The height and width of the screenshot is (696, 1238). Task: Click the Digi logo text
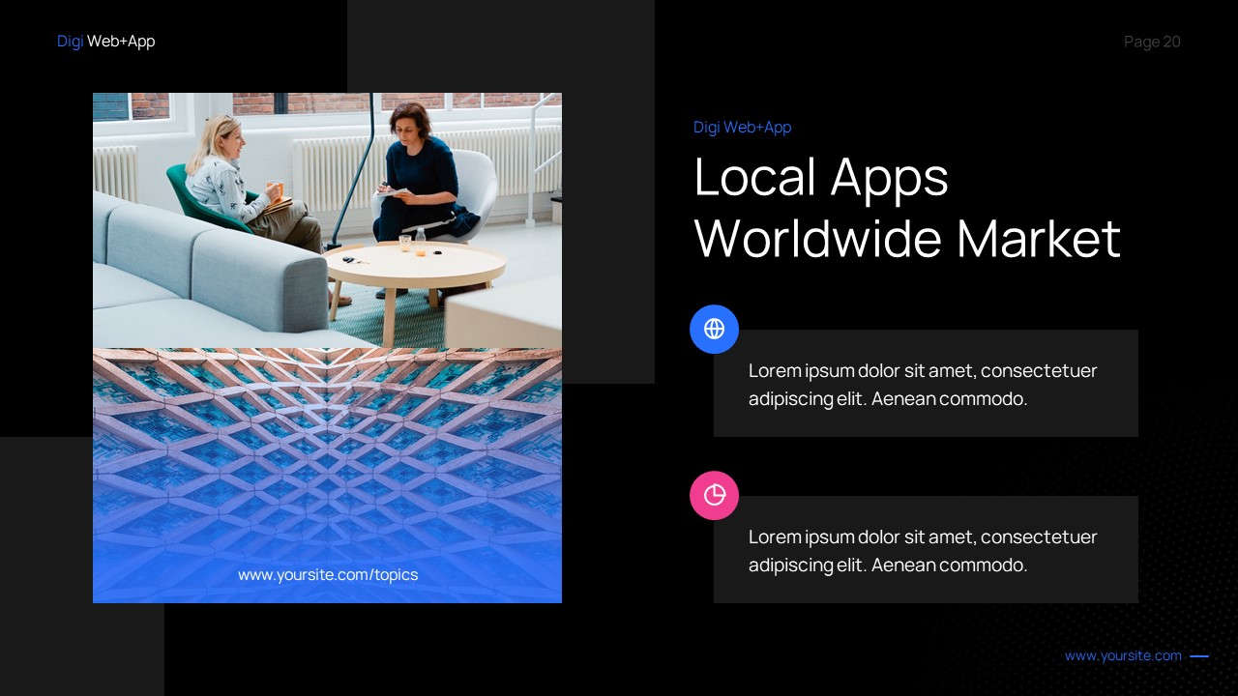click(70, 42)
